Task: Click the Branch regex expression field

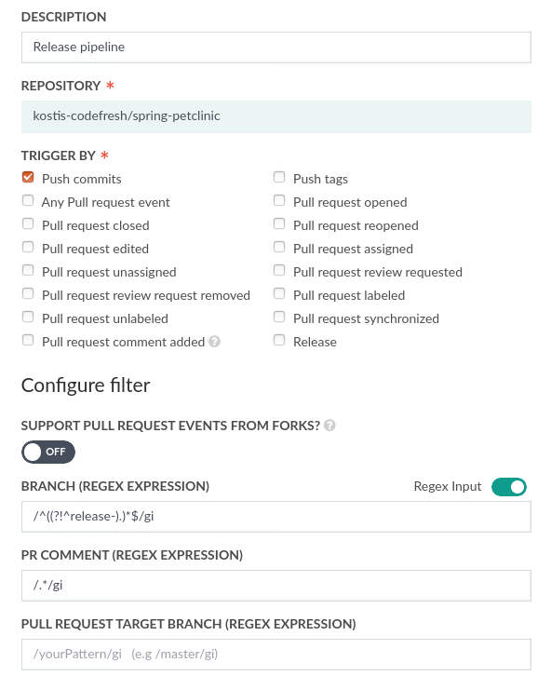Action: point(276,517)
